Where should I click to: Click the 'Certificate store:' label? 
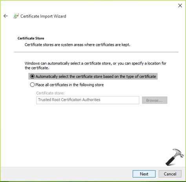coord(50,93)
